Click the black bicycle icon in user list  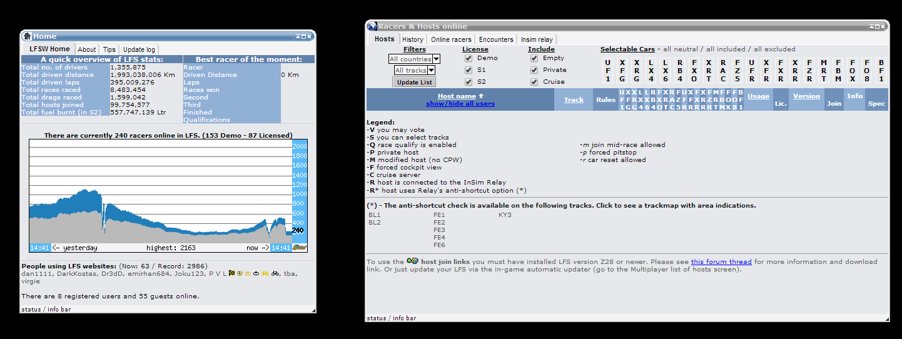coord(276,273)
